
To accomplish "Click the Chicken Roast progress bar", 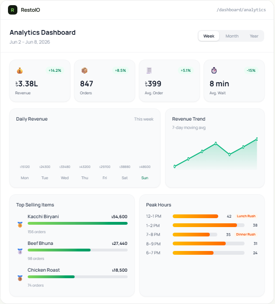I will [77, 277].
